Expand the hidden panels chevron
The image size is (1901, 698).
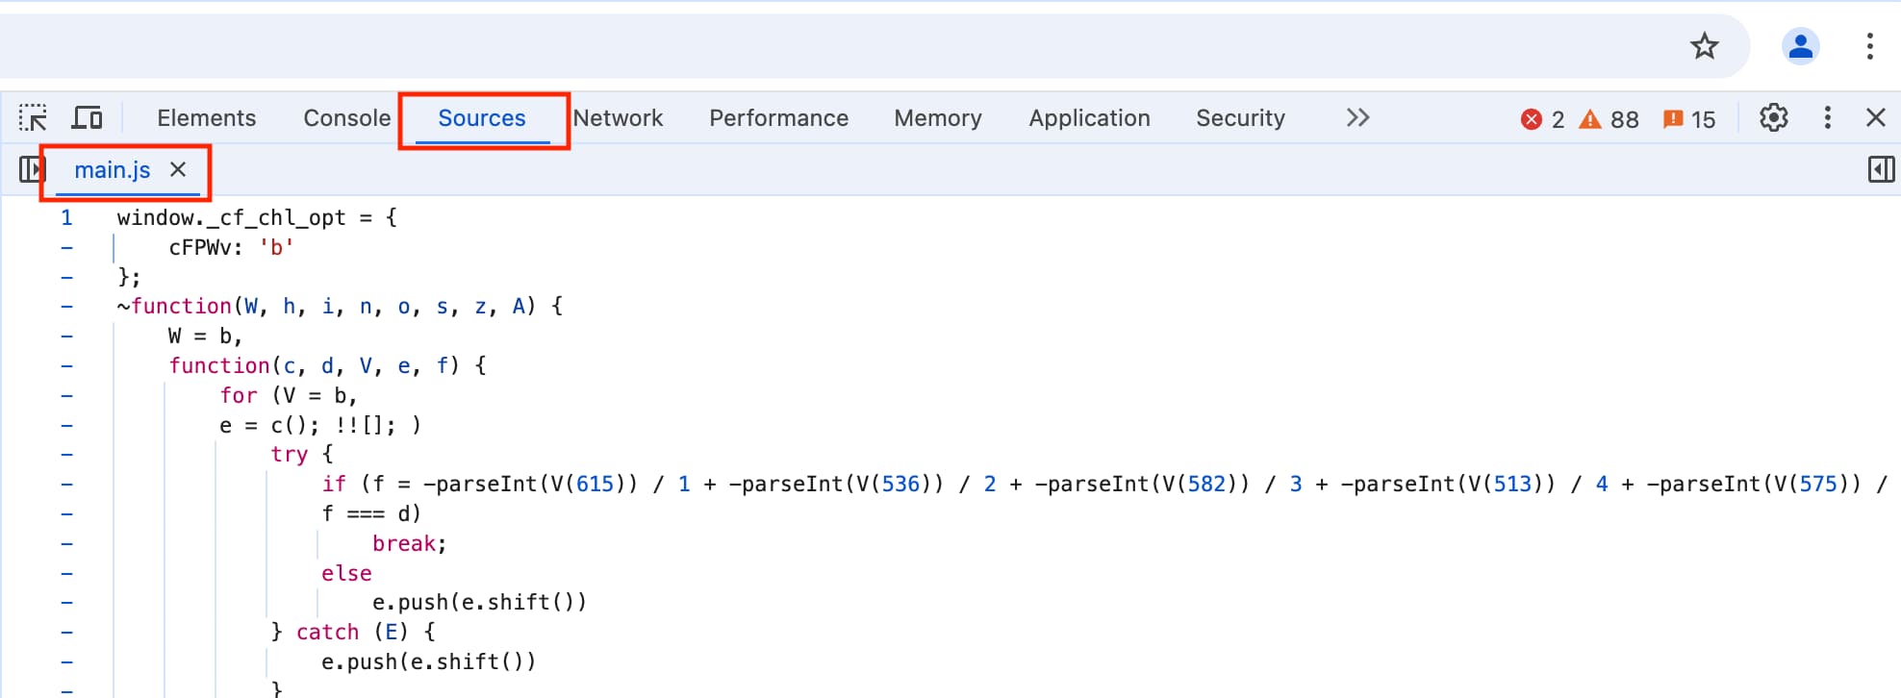pos(1357,117)
